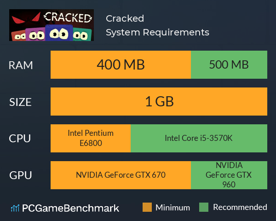
Task: Select the Intel Core i5-3570K CPU segment
Action: [199, 138]
